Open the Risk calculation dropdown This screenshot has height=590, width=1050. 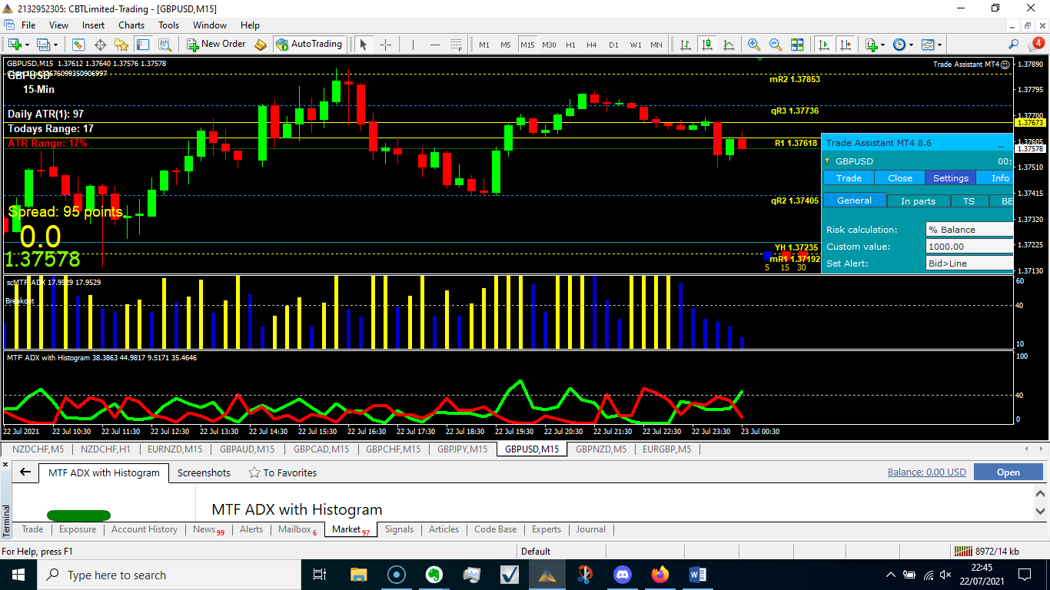(x=969, y=230)
